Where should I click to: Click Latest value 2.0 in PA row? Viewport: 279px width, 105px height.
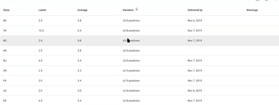pos(40,81)
